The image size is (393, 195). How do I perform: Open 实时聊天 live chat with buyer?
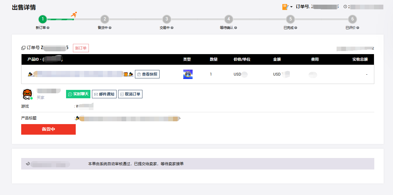point(78,94)
